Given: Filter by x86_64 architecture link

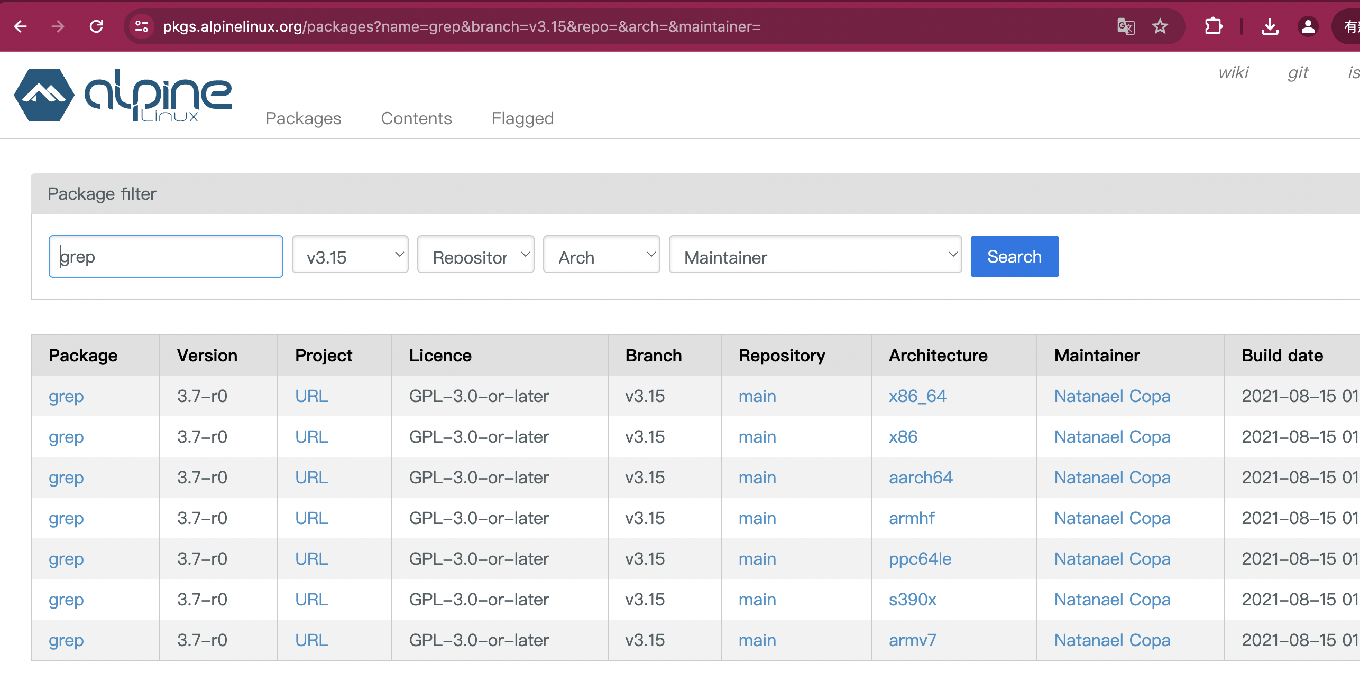Looking at the screenshot, I should coord(917,396).
